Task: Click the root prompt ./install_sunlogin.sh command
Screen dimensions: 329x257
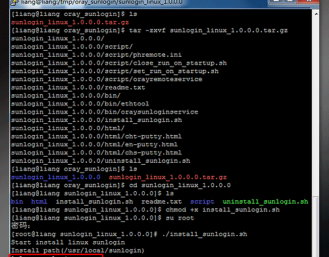Action: coord(129,234)
